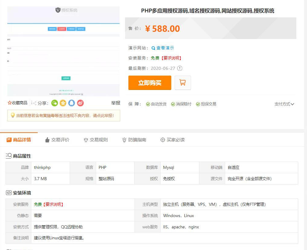Viewport: 307px width, 250px height.
Task: Click the yellow violation report banner
Action: pos(64,116)
